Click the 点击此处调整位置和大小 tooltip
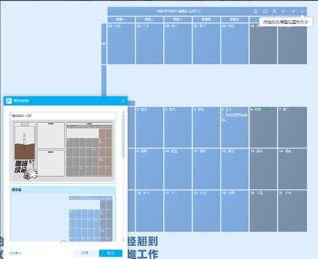Viewport: 318px width, 259px height. (286, 22)
